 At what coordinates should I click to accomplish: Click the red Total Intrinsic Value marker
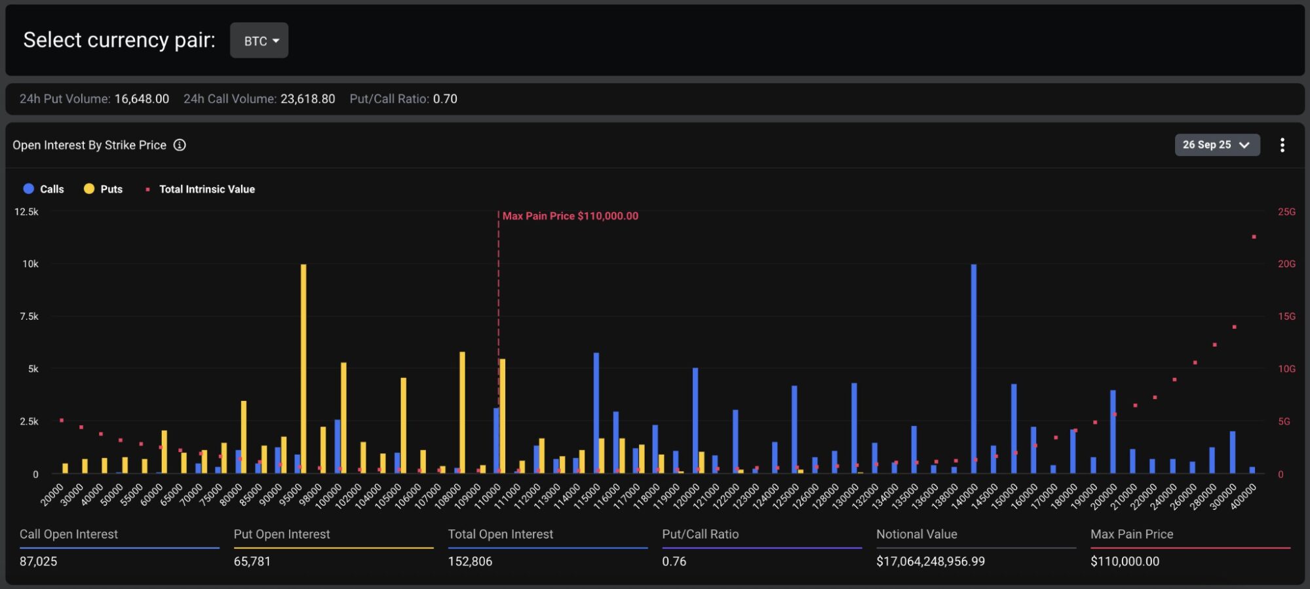147,189
